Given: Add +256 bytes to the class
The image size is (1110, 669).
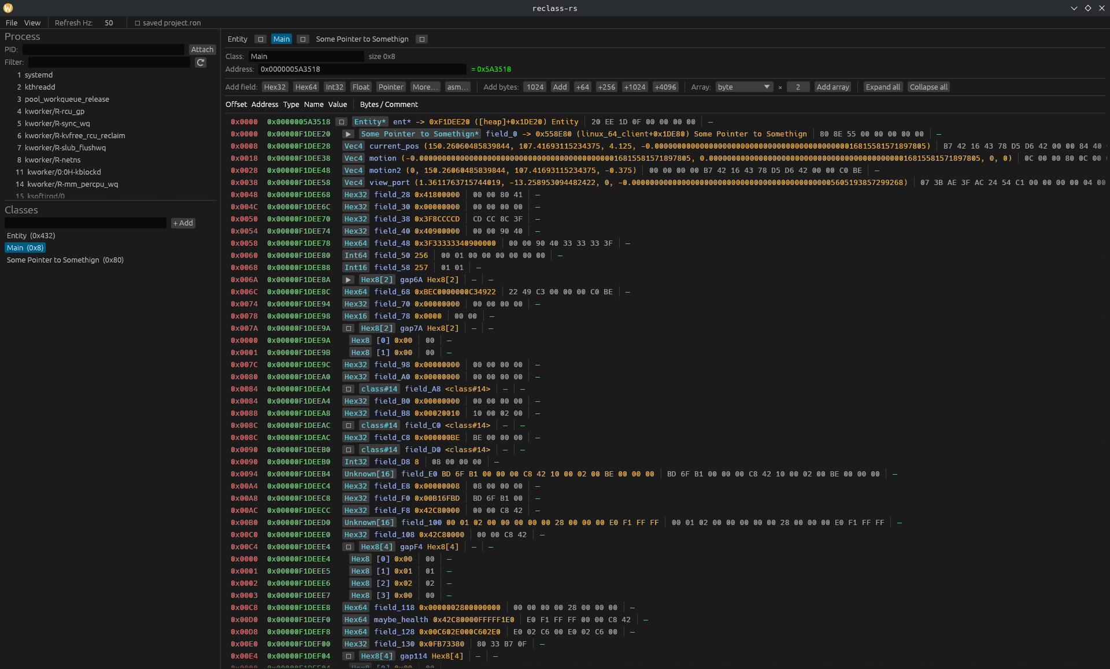Looking at the screenshot, I should coord(606,87).
